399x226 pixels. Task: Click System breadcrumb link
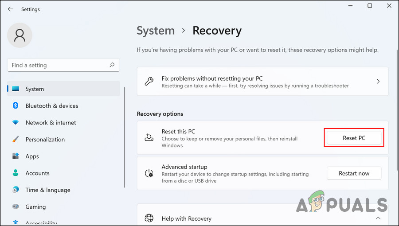click(156, 31)
